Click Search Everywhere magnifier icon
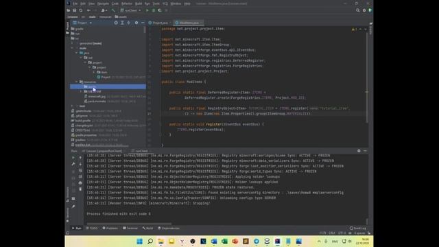This screenshot has width=439, height=247. pos(358,10)
